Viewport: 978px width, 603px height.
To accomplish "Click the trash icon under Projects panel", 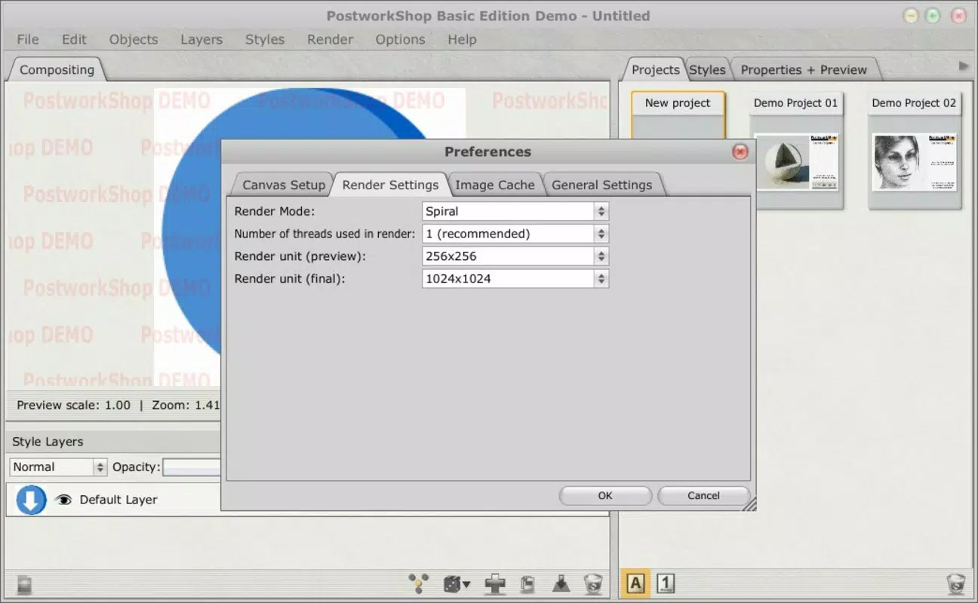I will [955, 583].
